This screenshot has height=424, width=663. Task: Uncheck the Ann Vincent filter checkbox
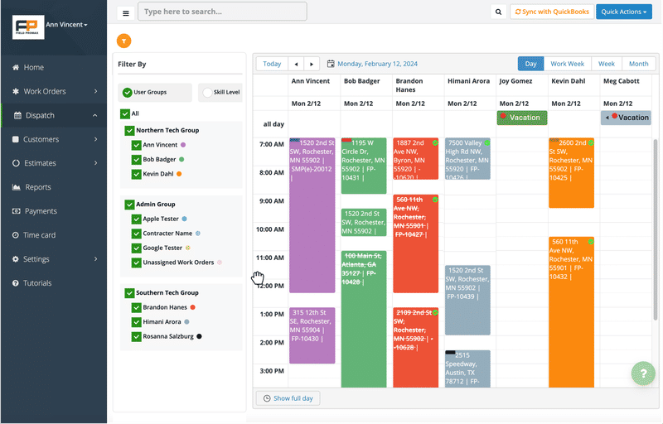(136, 145)
